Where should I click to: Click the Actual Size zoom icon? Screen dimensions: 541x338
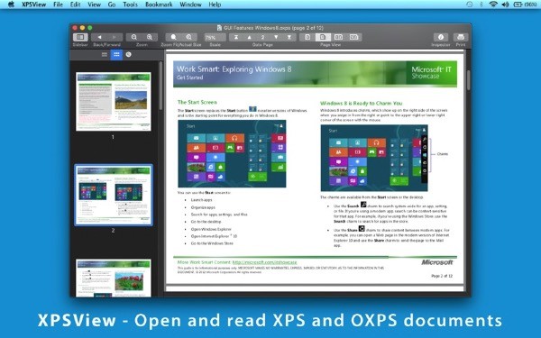(x=189, y=37)
